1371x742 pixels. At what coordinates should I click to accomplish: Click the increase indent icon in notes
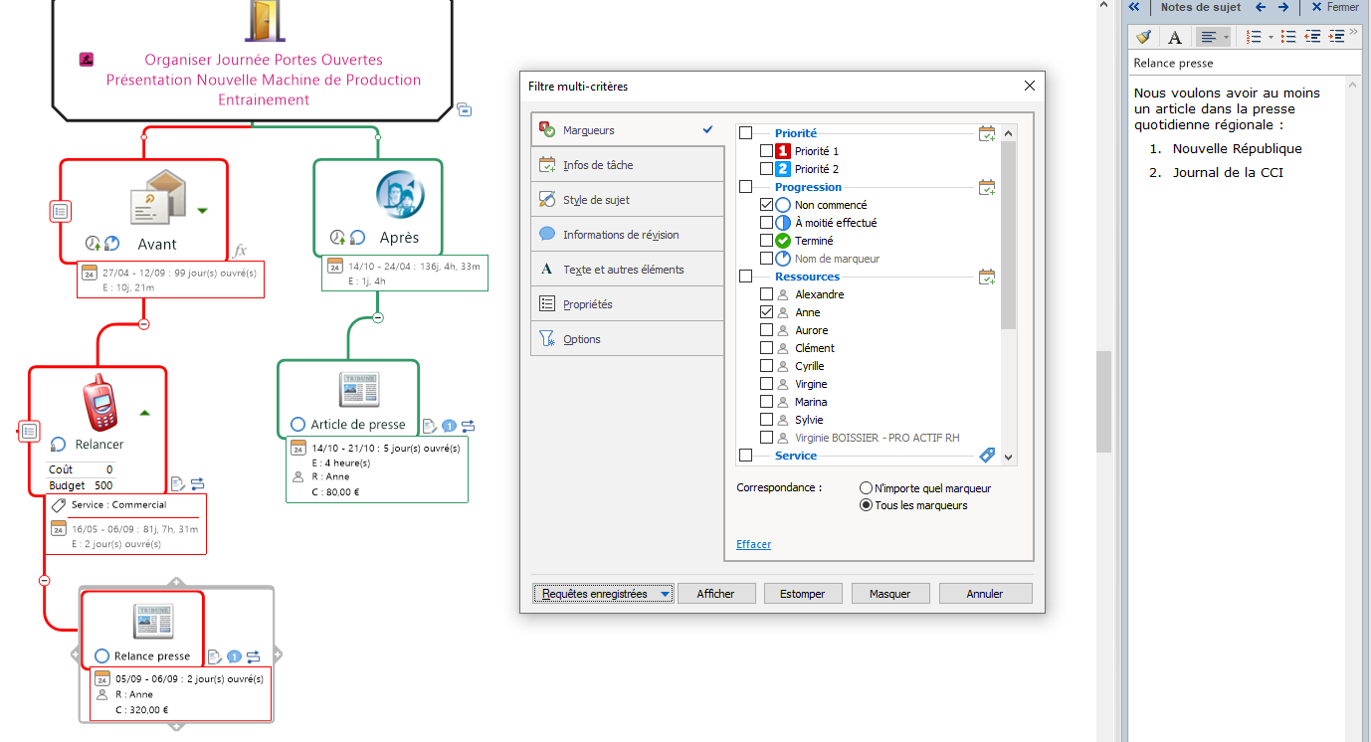pos(1336,37)
